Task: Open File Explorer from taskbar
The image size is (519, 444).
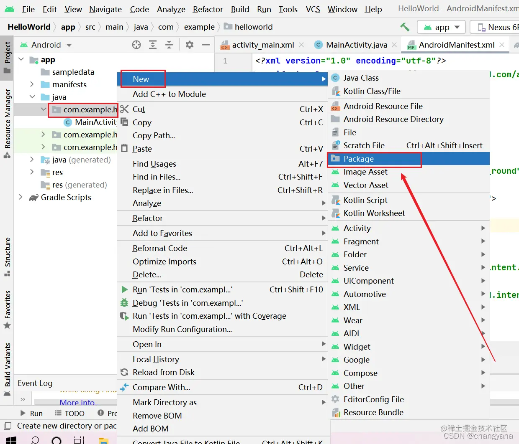Action: coord(104,440)
